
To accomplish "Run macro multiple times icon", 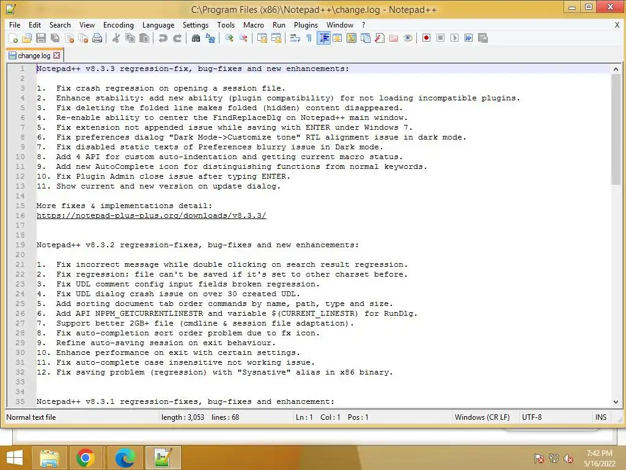I will (469, 38).
